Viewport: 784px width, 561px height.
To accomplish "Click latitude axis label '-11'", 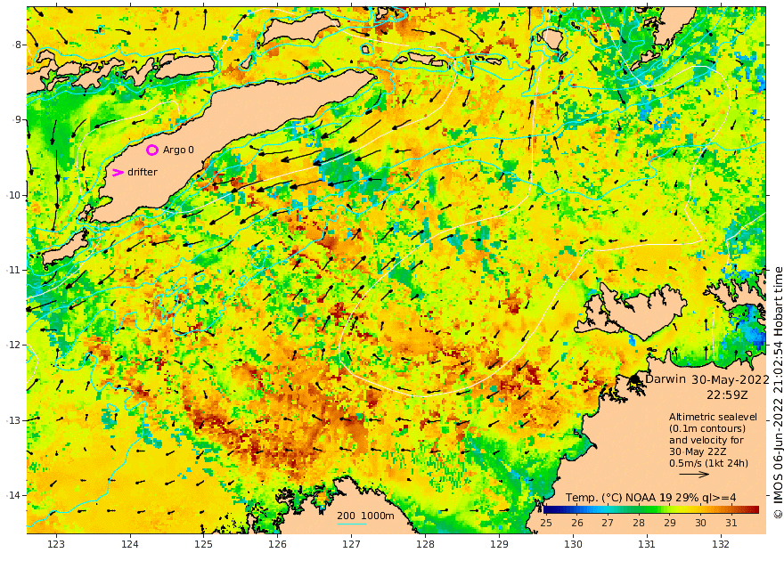I will click(x=14, y=270).
